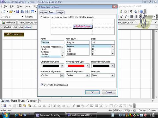This screenshot has width=158, height=118.
Task: Toggle the Show All paragraph mark icon
Action: coord(131,11)
